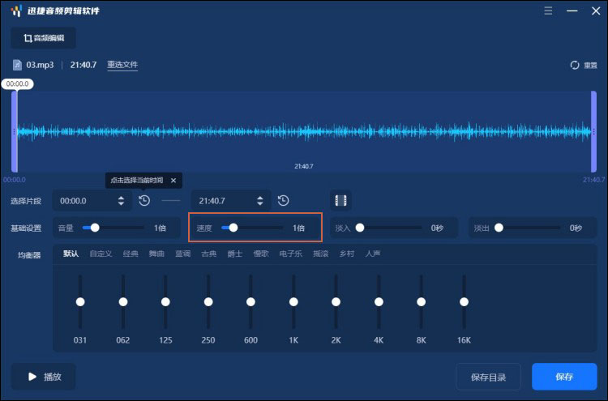Click the left waveform selection handle
This screenshot has height=401, width=608.
(15, 132)
